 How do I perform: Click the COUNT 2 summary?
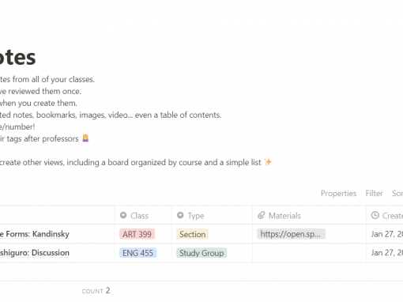[x=96, y=291]
